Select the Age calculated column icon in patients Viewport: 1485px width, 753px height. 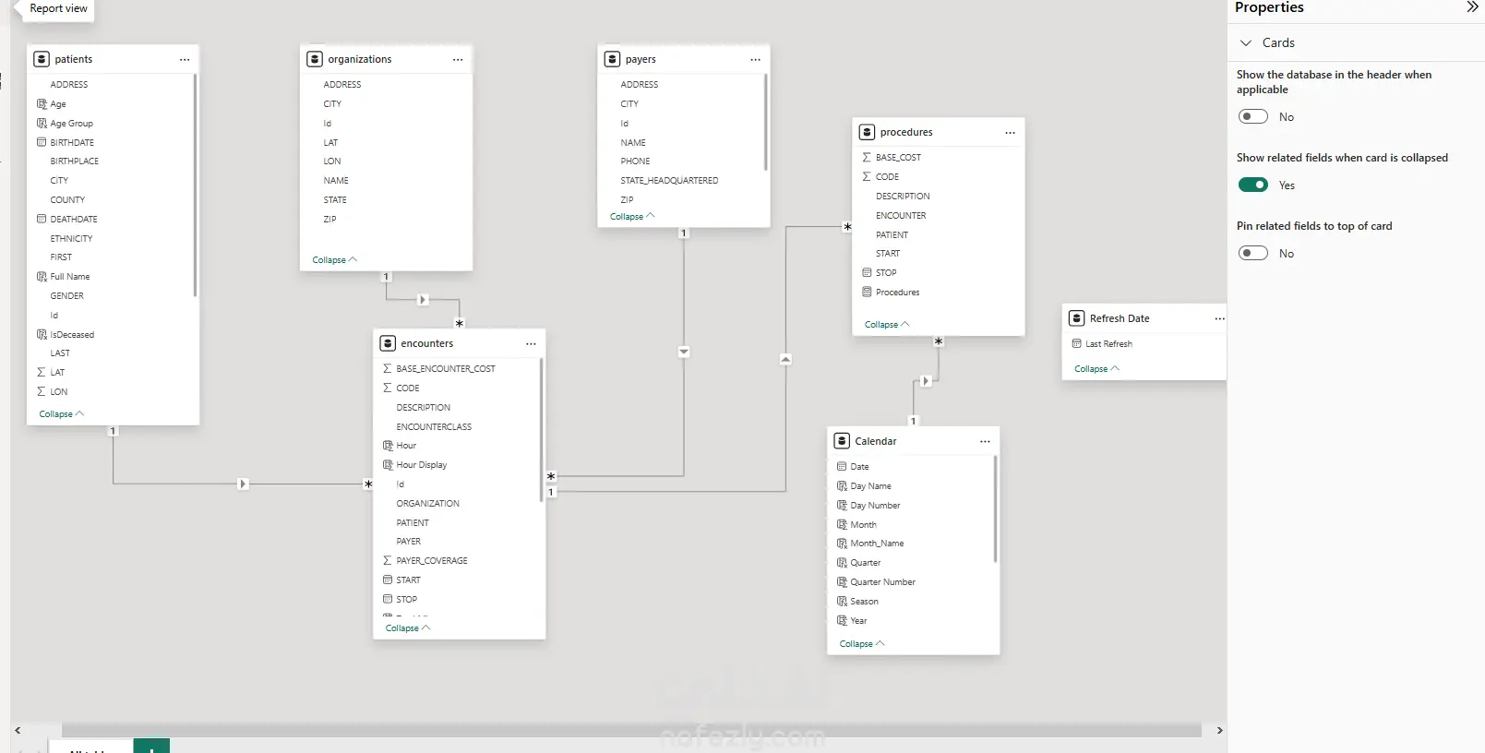[x=42, y=104]
